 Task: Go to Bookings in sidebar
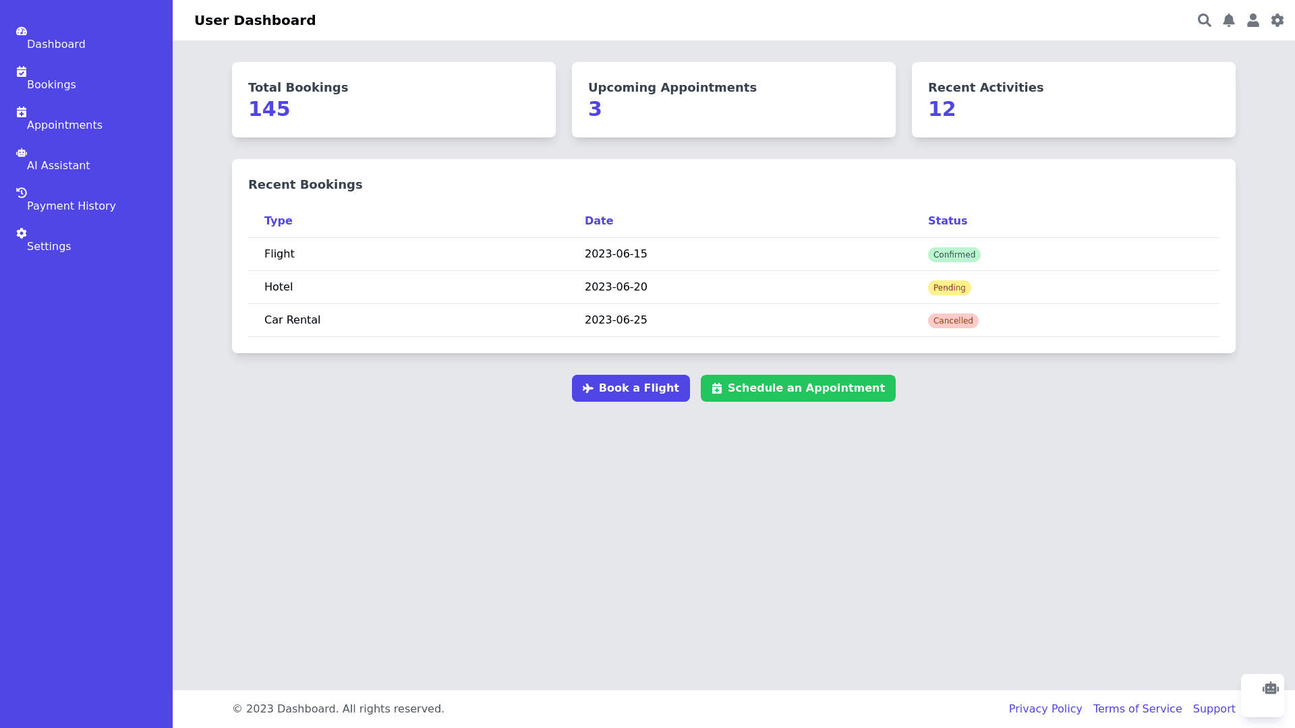pos(51,84)
